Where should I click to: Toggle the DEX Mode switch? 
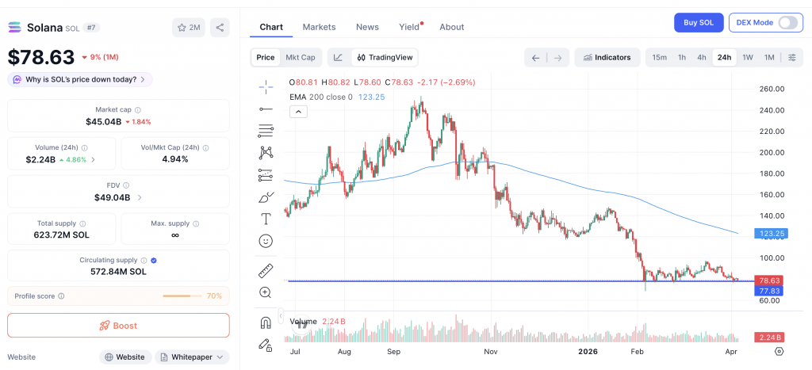[x=787, y=22]
